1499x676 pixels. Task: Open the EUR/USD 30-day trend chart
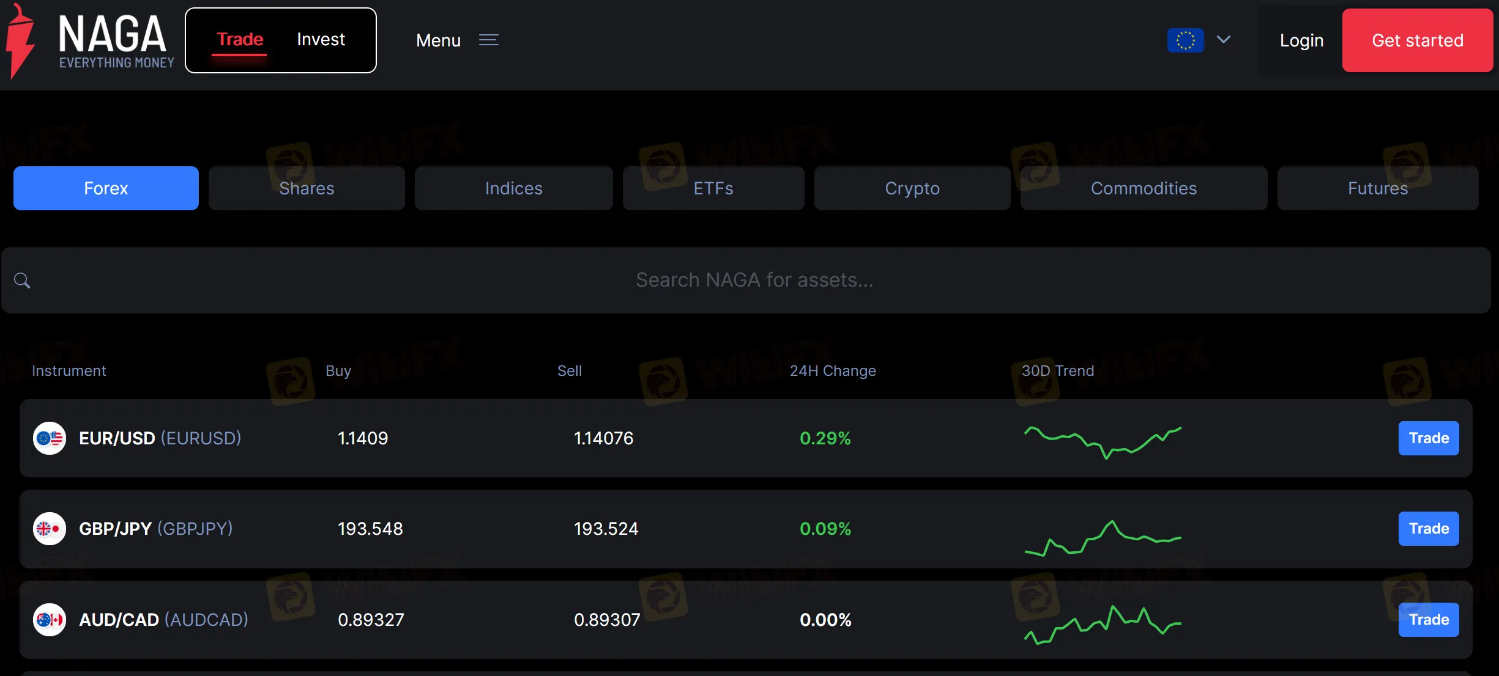[x=1103, y=441]
